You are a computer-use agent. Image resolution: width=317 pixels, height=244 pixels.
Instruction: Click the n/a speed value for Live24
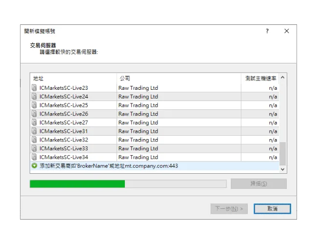(x=273, y=97)
